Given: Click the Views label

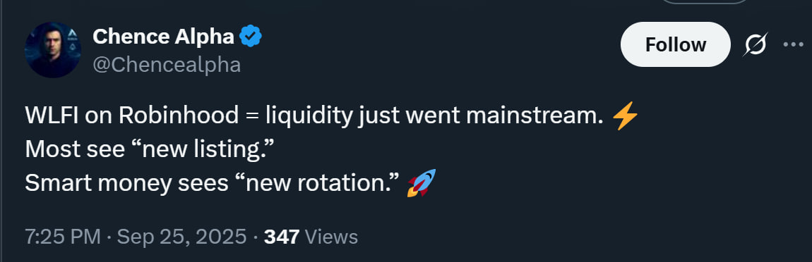Looking at the screenshot, I should 331,237.
